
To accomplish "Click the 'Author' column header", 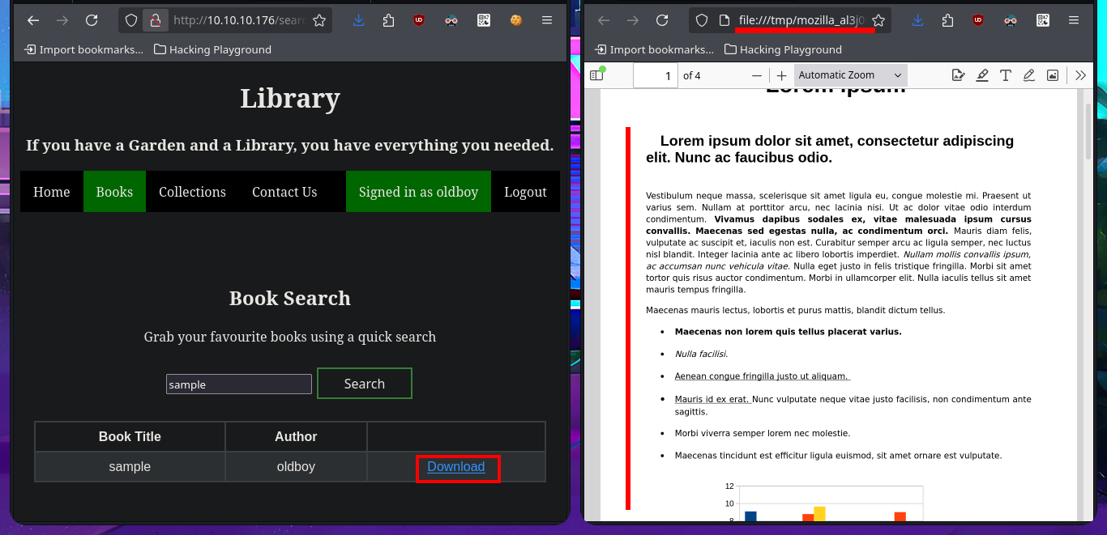I will tap(296, 436).
